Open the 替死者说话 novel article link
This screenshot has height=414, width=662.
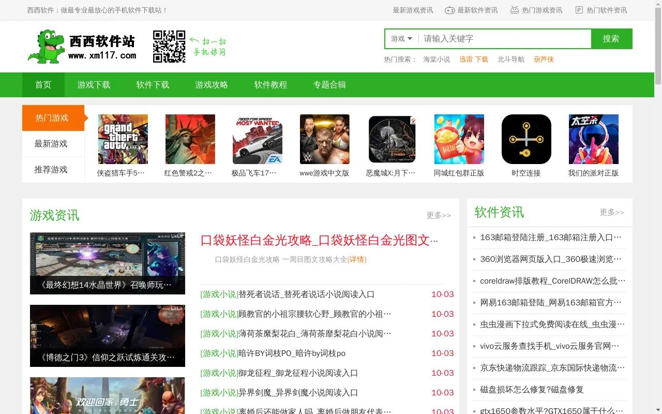[306, 294]
